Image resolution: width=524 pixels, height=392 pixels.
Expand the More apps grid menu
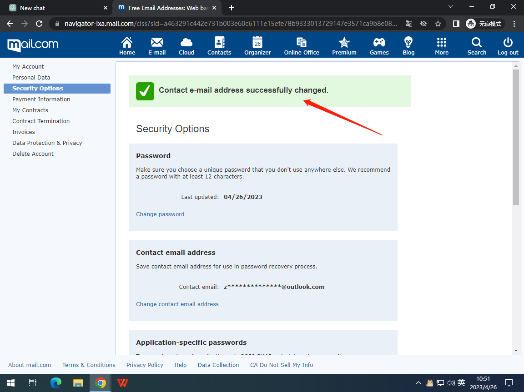coord(441,43)
